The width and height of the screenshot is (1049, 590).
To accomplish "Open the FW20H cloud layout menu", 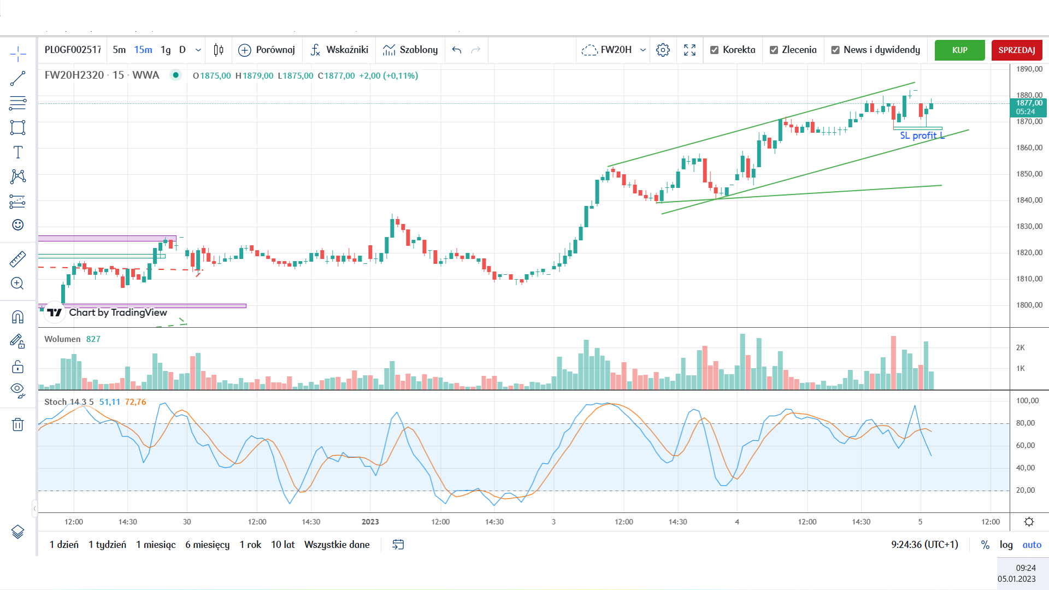I will point(606,50).
